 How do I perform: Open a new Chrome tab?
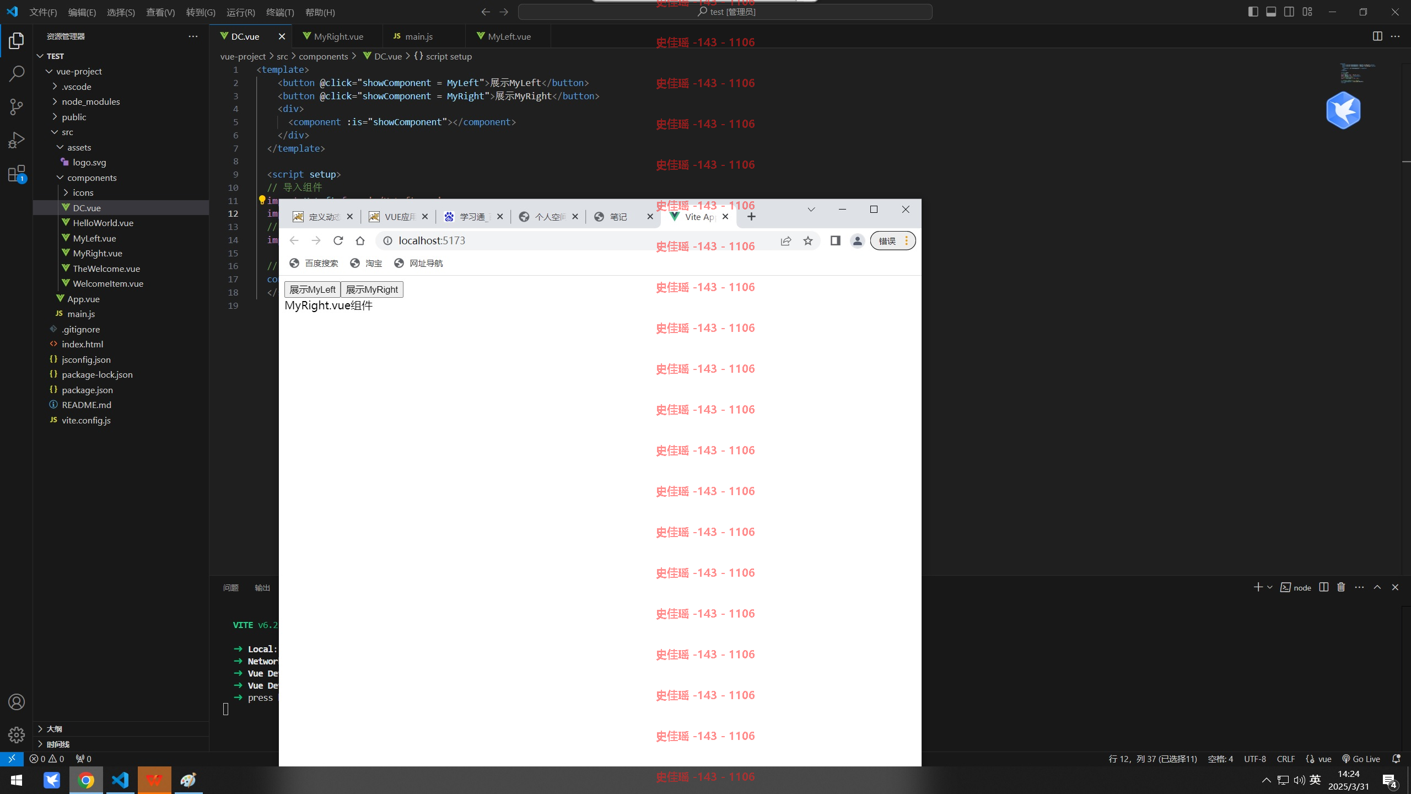point(751,217)
